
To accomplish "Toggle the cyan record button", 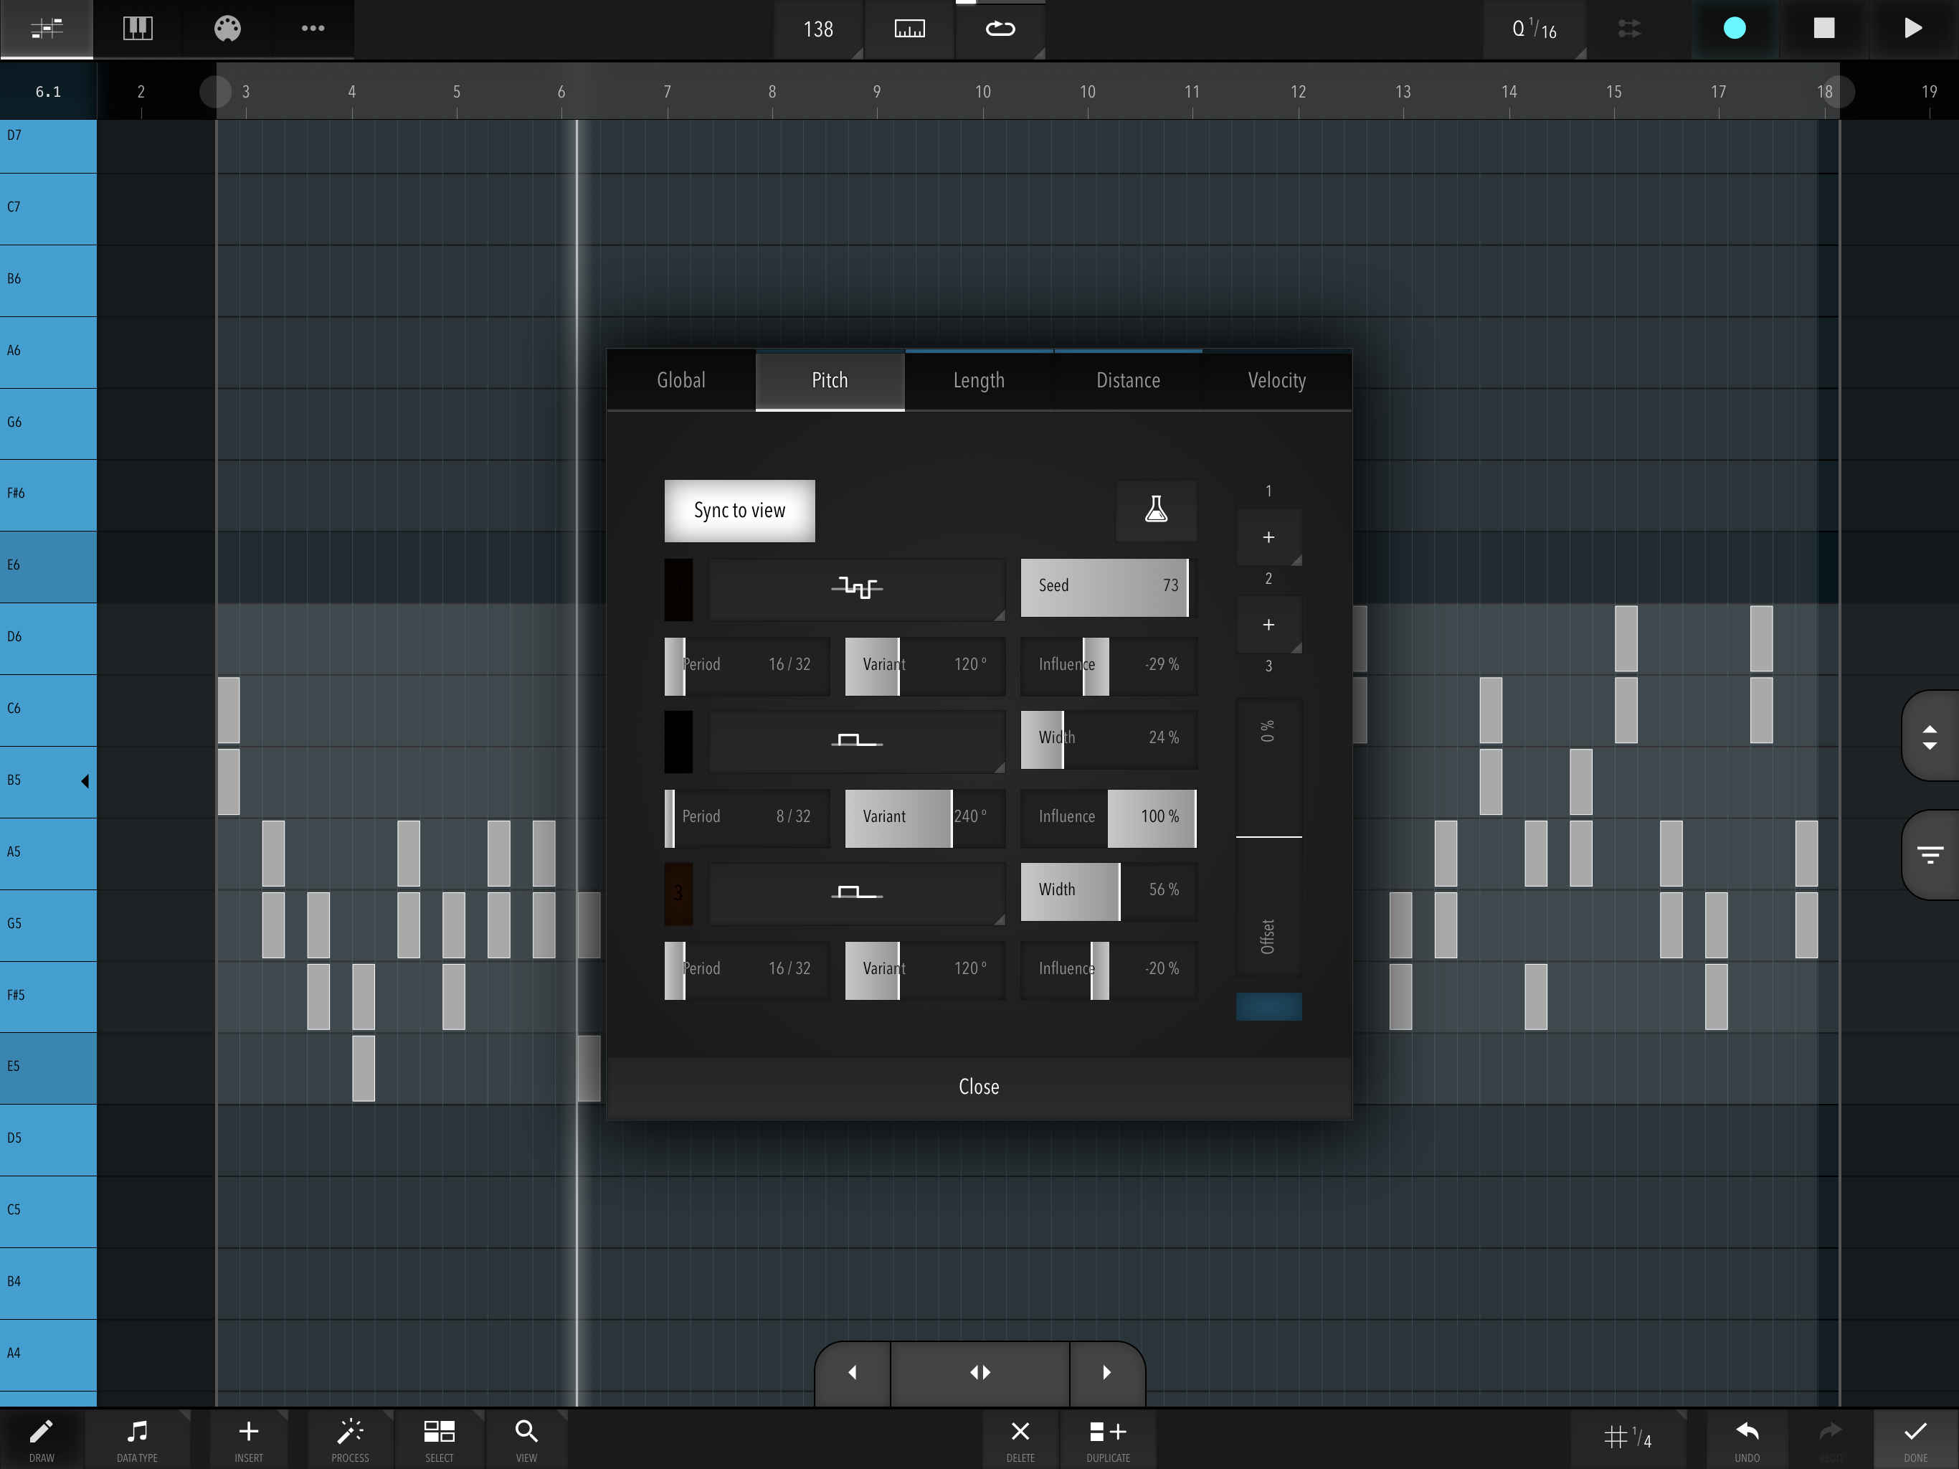I will coord(1734,29).
